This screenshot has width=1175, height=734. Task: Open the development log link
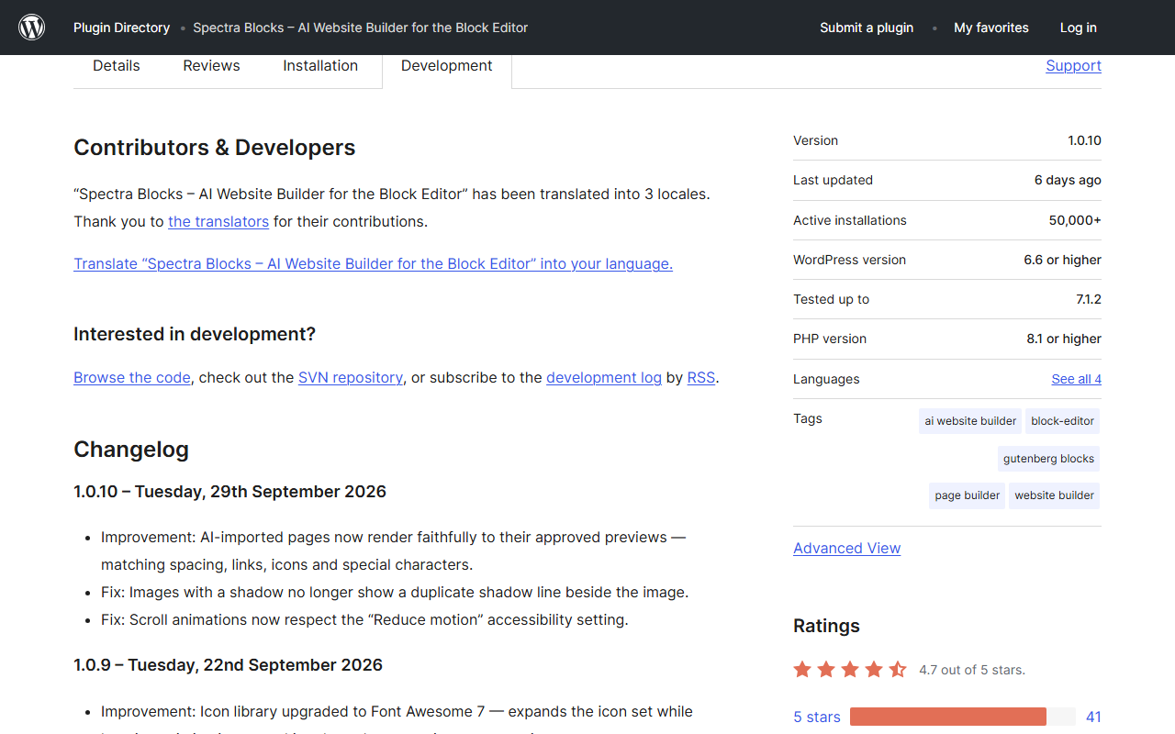pyautogui.click(x=604, y=377)
